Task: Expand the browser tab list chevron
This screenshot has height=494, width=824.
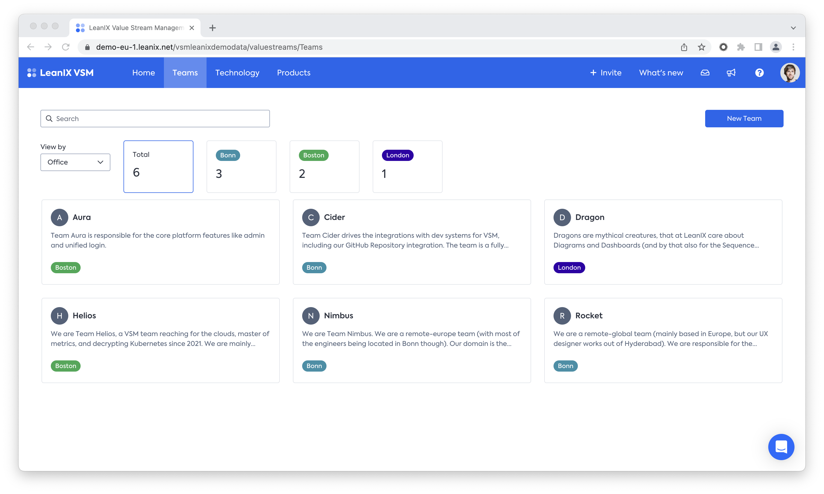Action: [793, 28]
